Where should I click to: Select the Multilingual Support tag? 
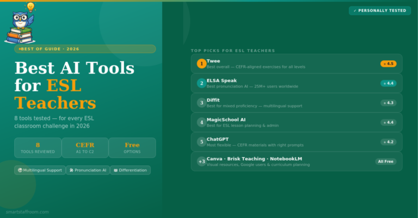click(x=40, y=170)
